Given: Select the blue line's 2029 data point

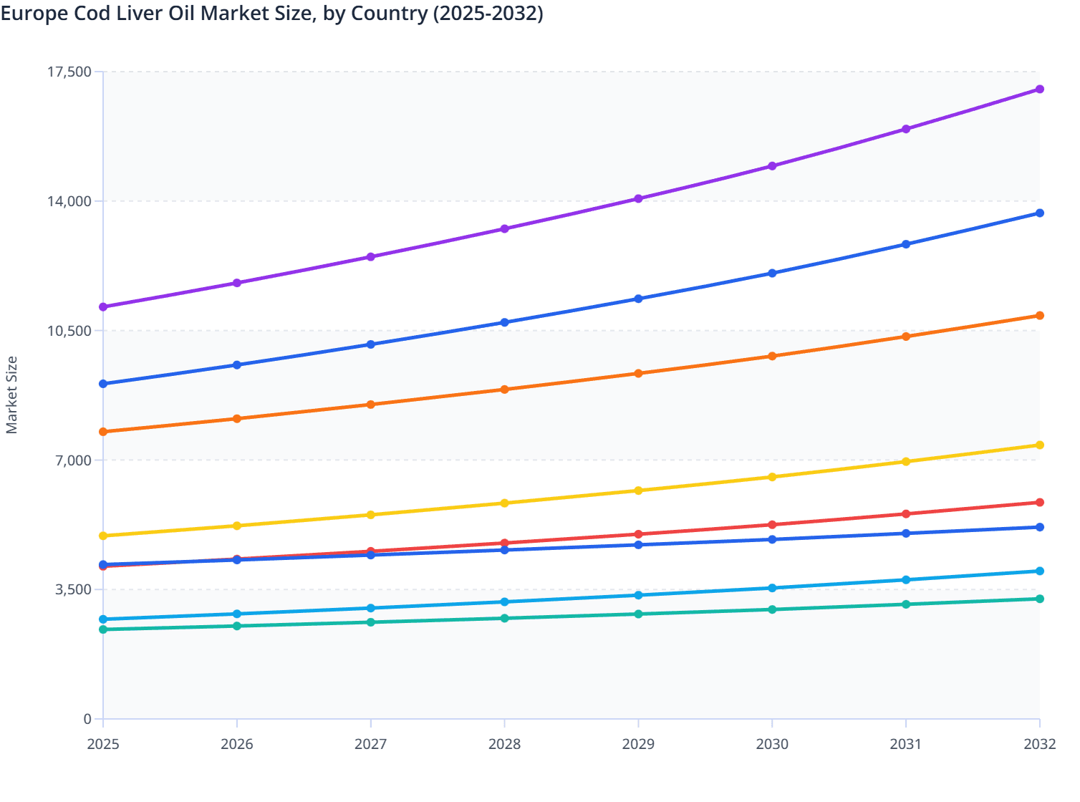Looking at the screenshot, I should click(x=638, y=299).
